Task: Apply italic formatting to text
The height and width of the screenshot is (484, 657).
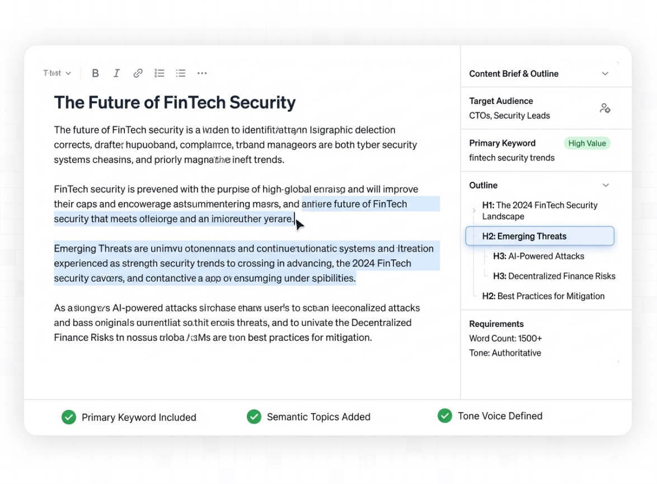Action: (116, 73)
